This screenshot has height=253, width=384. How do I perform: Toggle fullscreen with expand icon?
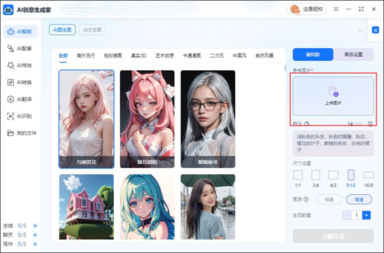361,9
